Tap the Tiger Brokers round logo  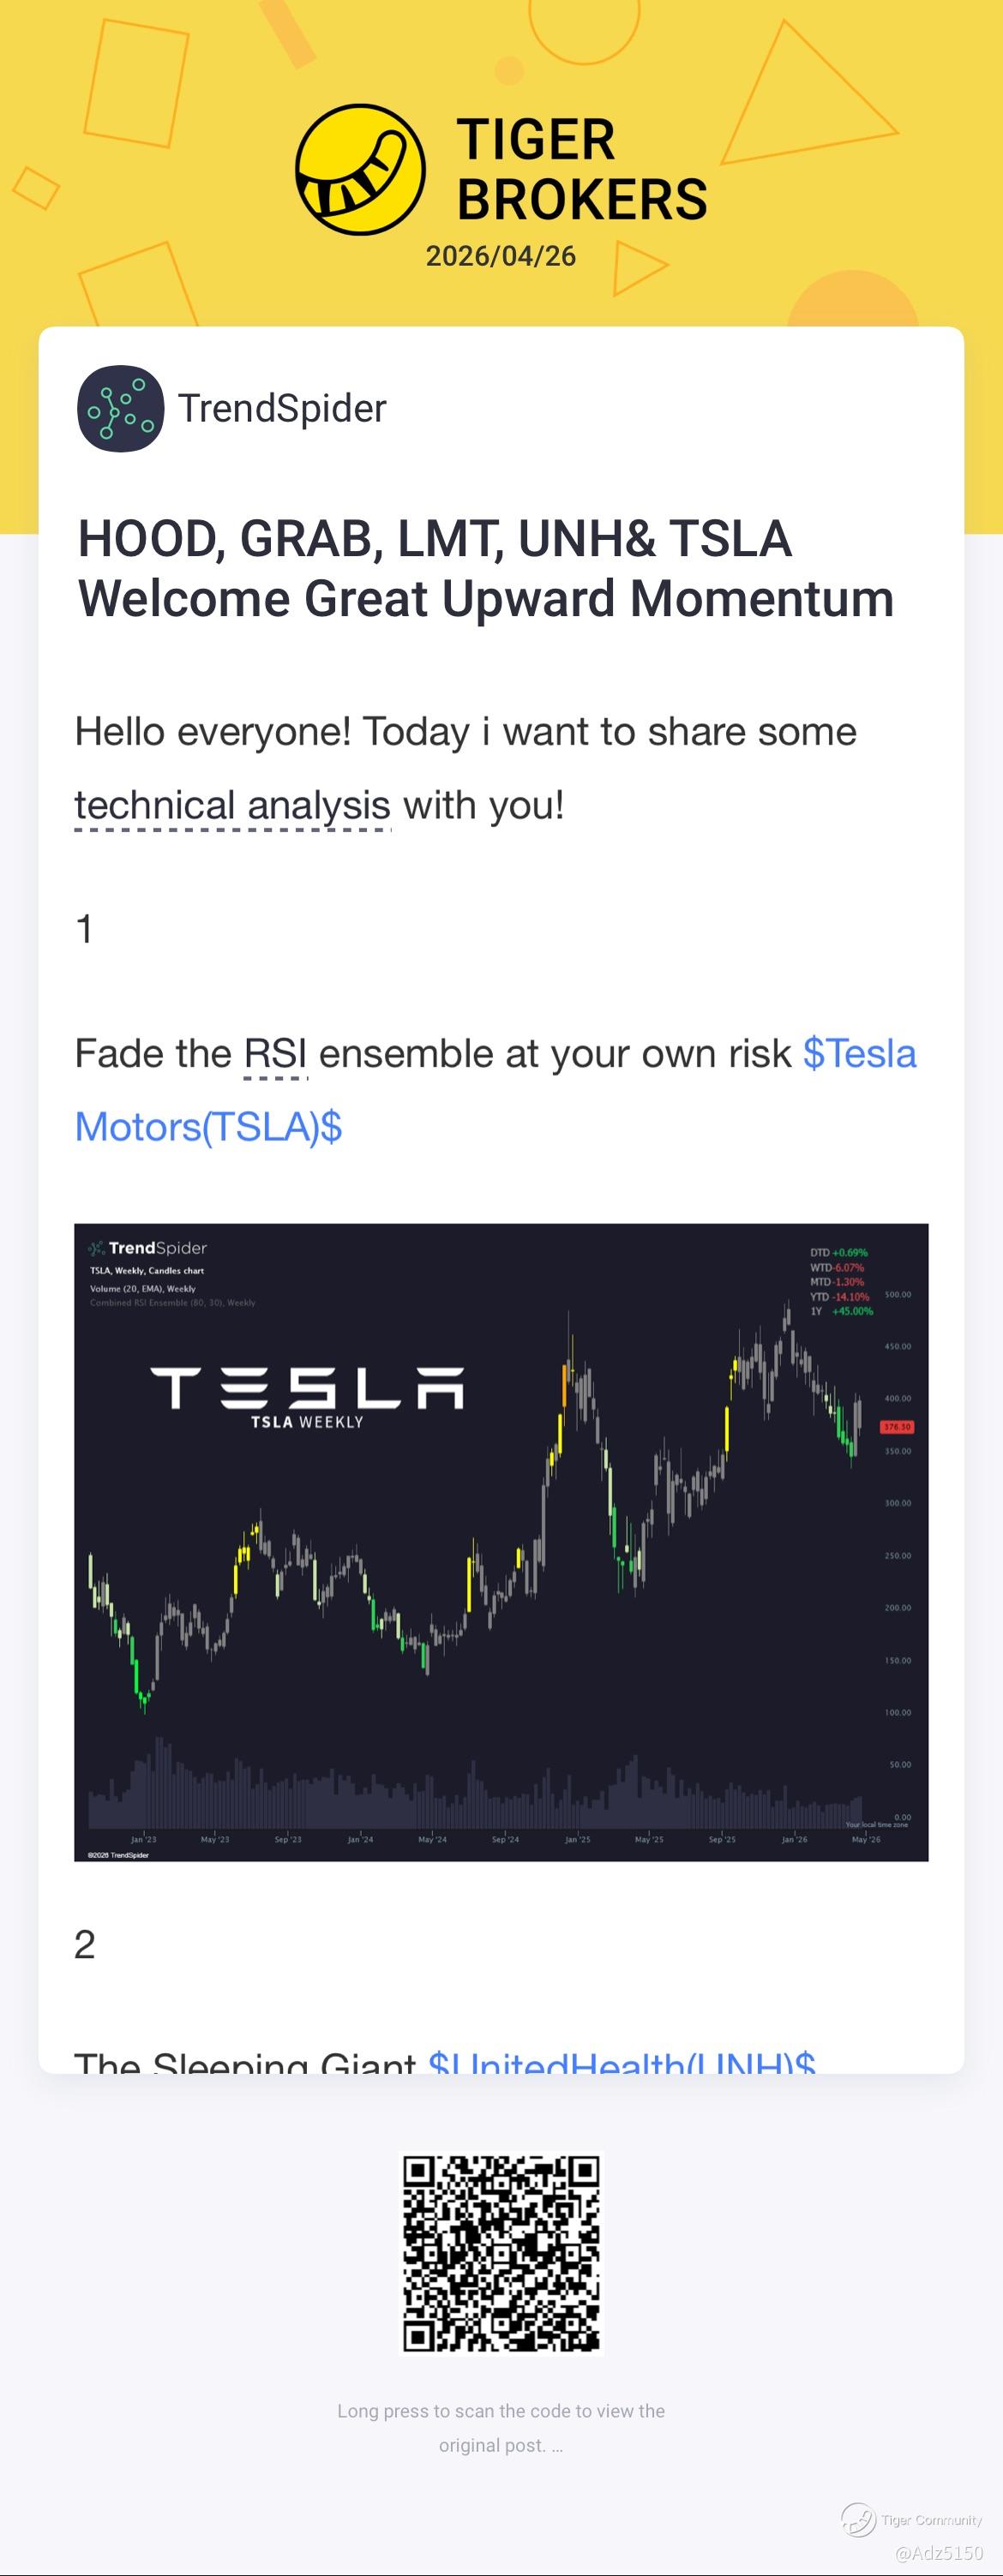point(360,170)
